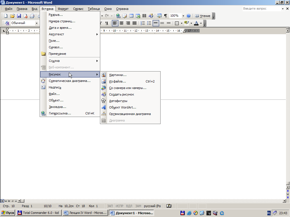
Task: Click Гиперссылка... menu entry
Action: [70, 114]
